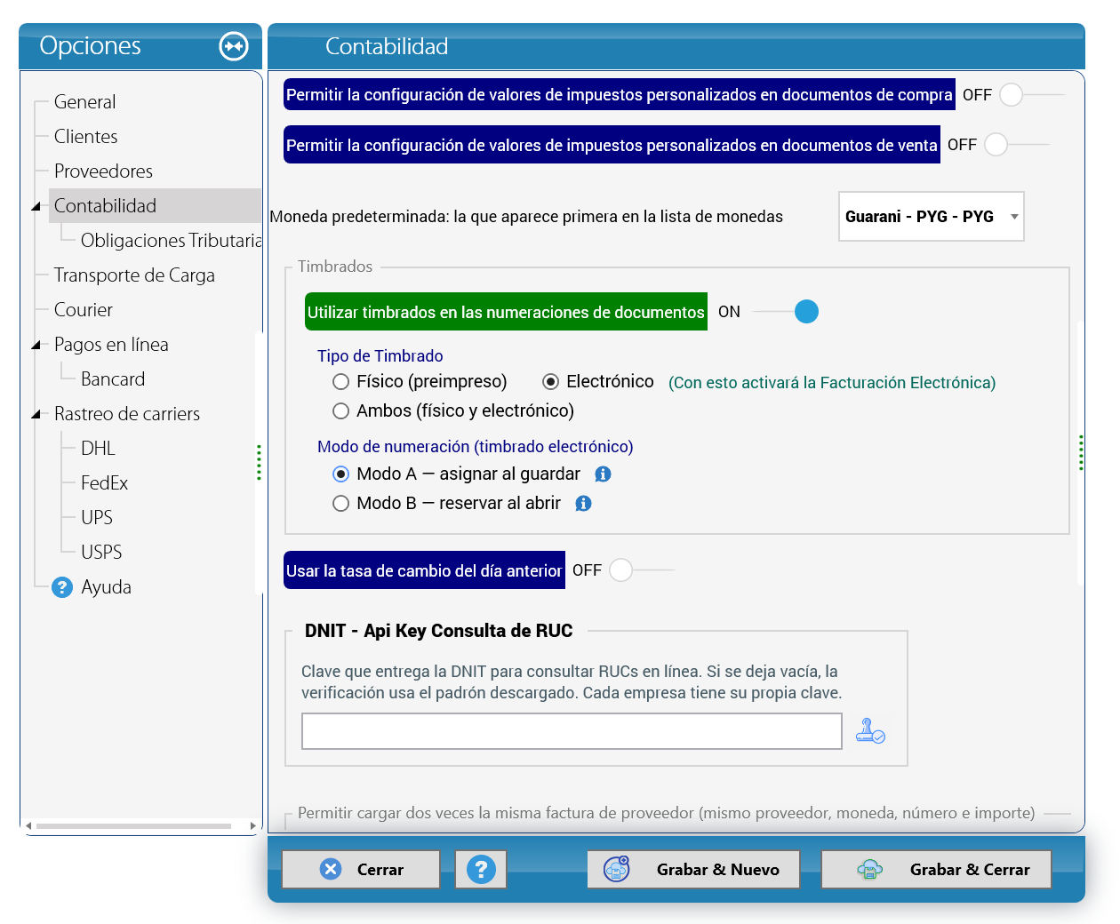This screenshot has width=1120, height=924.
Task: Select USPS carrier tracking settings
Action: pyautogui.click(x=101, y=553)
